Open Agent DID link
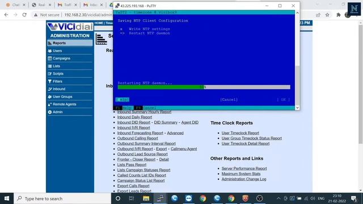 click(190, 122)
